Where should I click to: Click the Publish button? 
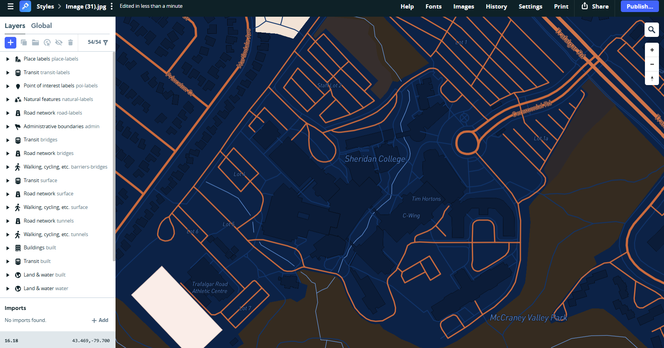click(x=639, y=6)
